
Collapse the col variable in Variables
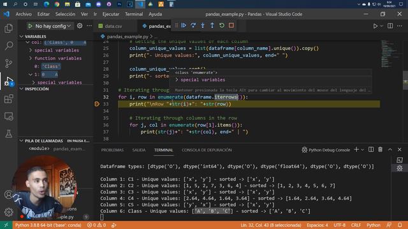point(27,43)
